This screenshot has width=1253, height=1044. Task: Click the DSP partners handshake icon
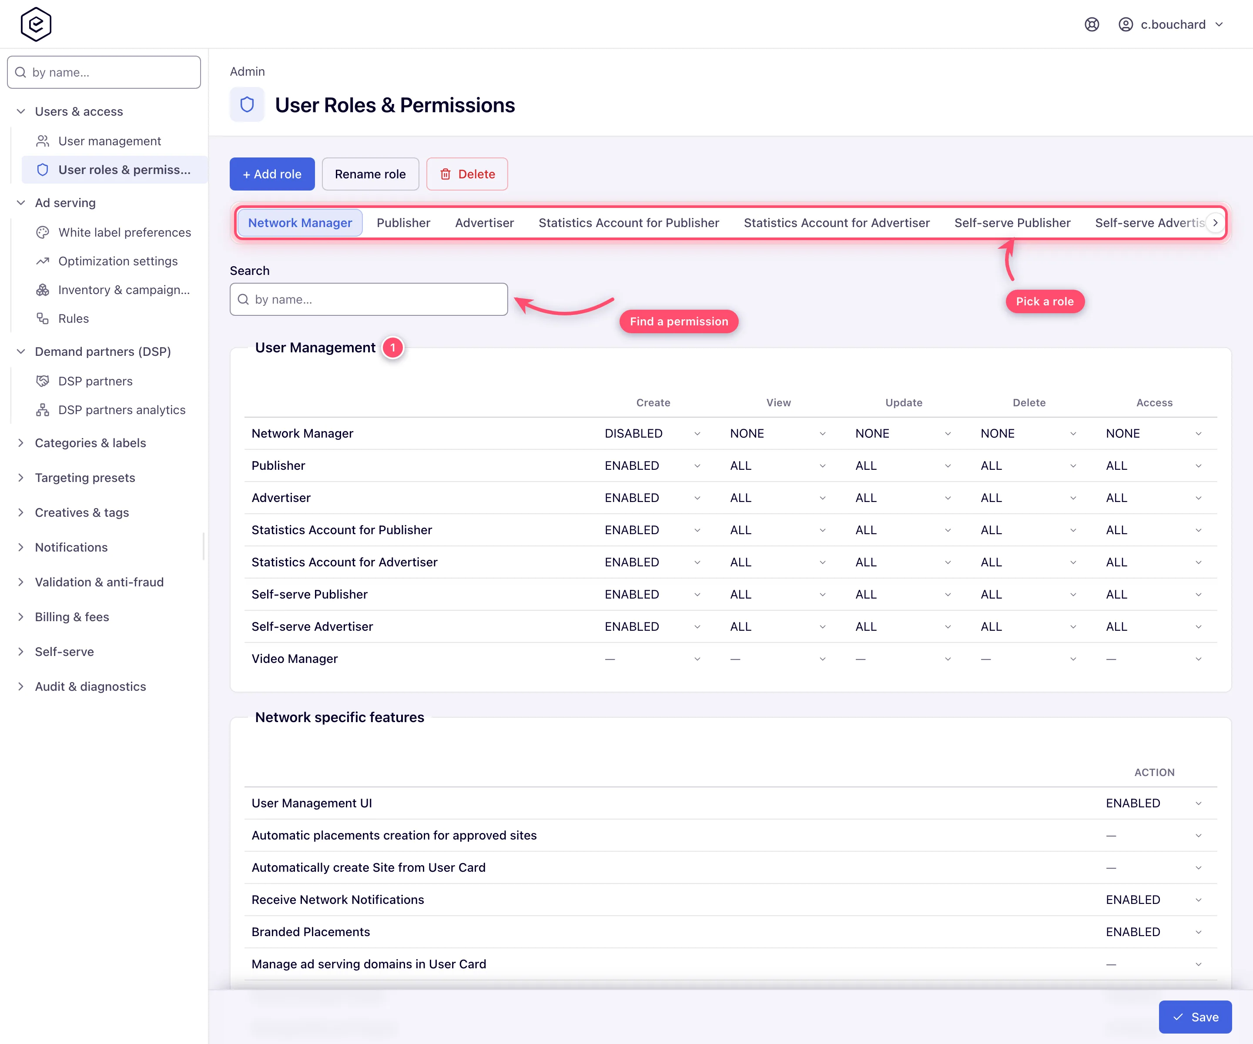(42, 381)
